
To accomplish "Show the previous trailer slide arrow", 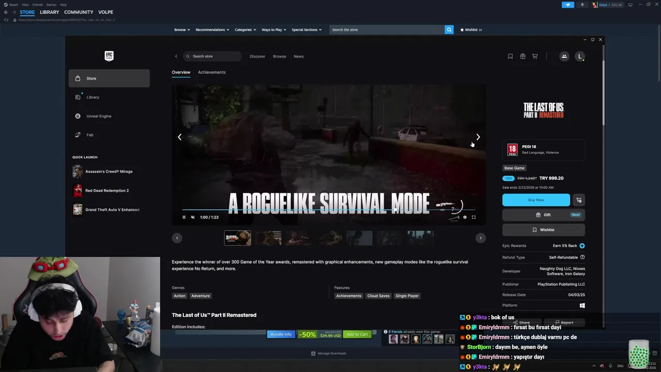I will (180, 137).
